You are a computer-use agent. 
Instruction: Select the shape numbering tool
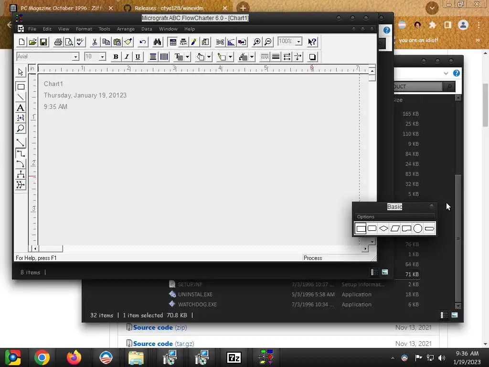[x=21, y=118]
